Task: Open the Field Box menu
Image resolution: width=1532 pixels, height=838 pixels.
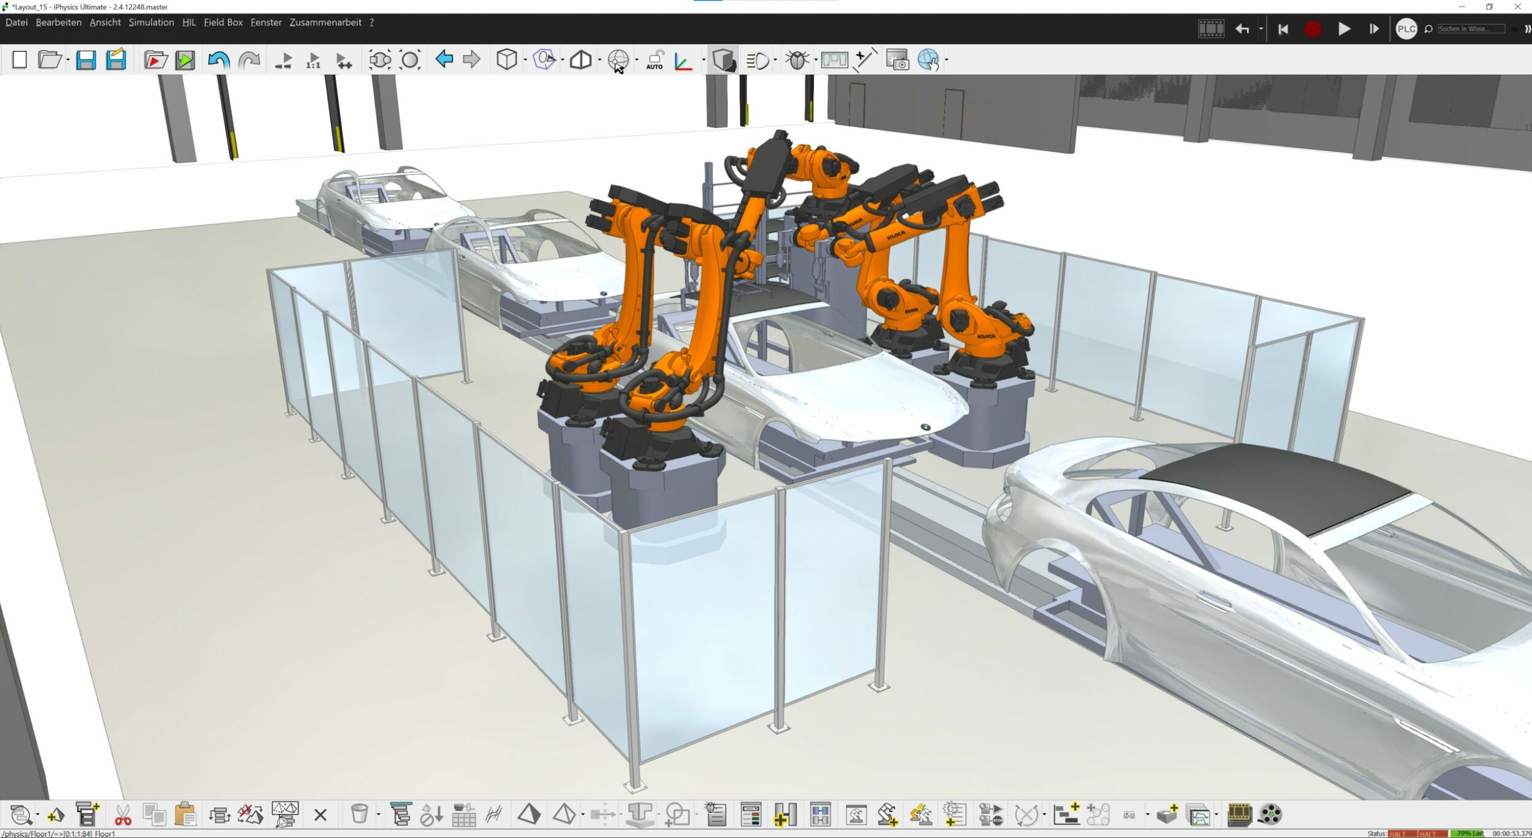Action: (x=223, y=22)
